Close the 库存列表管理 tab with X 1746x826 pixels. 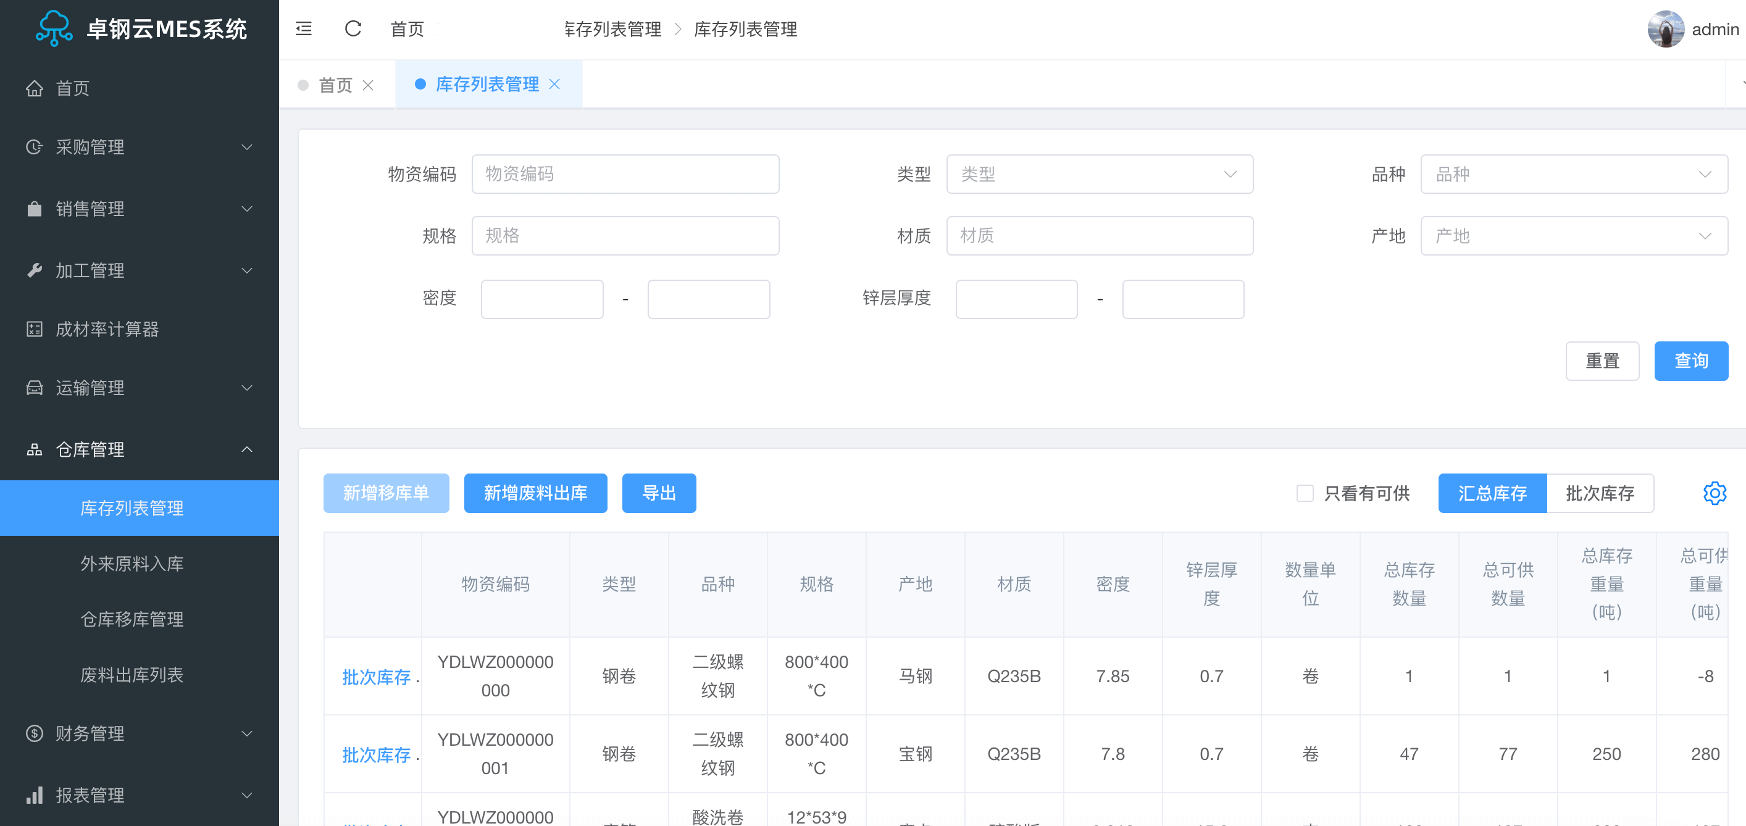point(554,84)
